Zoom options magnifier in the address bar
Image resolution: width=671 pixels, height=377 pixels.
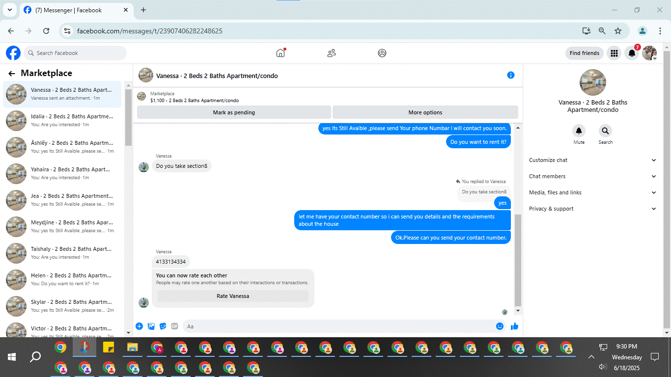tap(602, 31)
